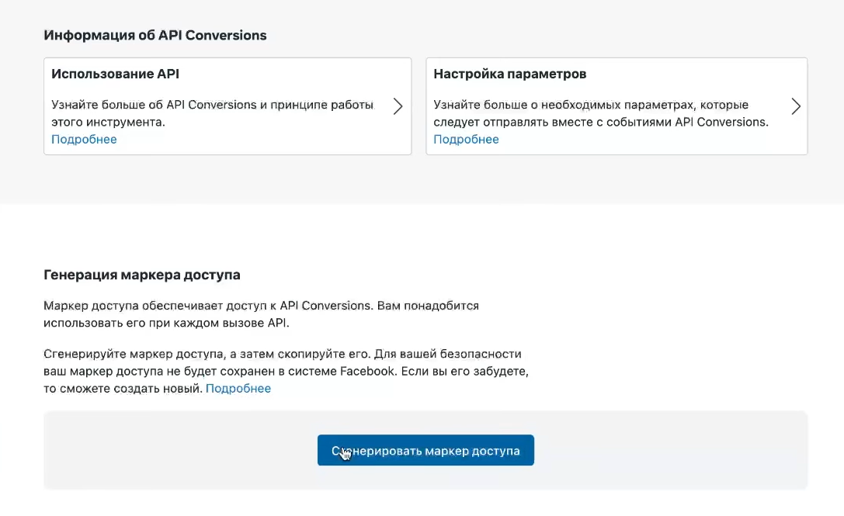Click the Сгенерировать маркер доступа button
Image resolution: width=844 pixels, height=516 pixels.
425,450
